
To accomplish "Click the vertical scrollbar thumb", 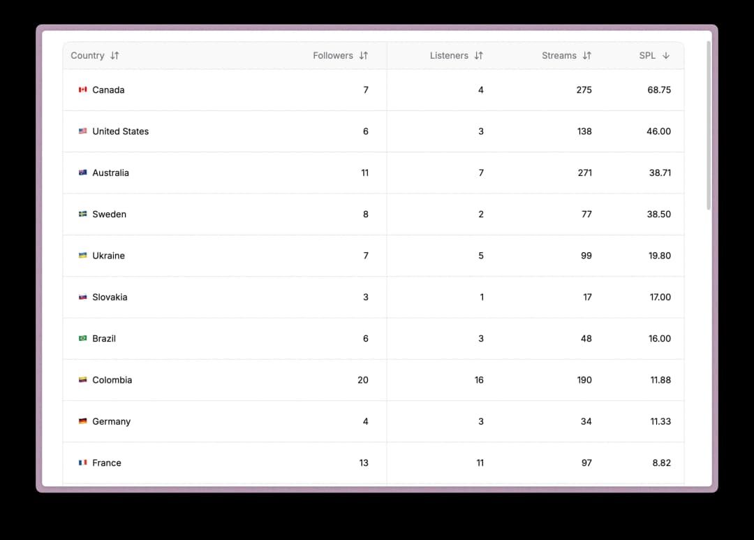I will [x=709, y=126].
